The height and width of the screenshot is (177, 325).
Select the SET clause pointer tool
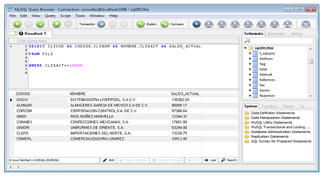288,24
